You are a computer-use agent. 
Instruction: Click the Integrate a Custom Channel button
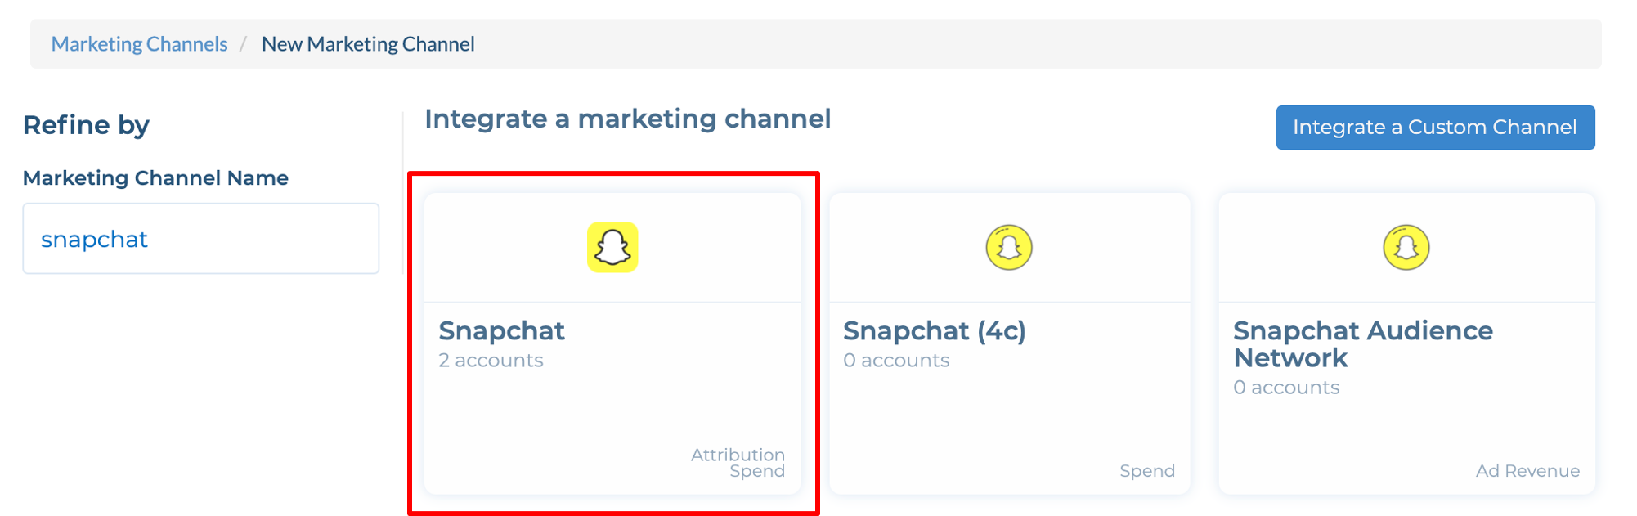(x=1435, y=128)
